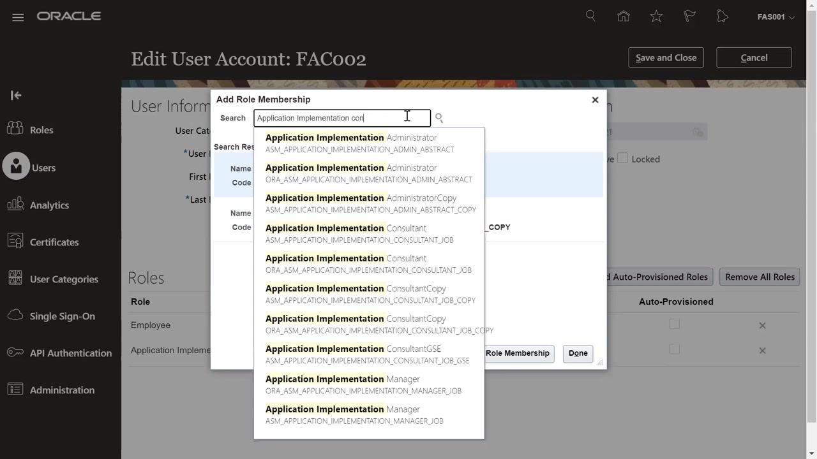Click the Cancel button

[754, 57]
